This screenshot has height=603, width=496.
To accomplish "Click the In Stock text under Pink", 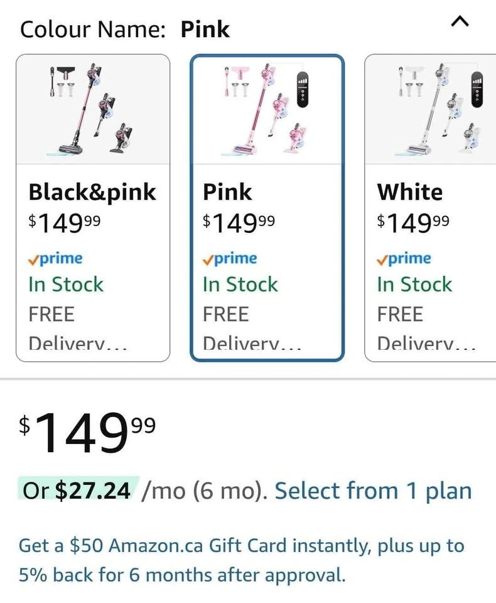I will tap(240, 285).
